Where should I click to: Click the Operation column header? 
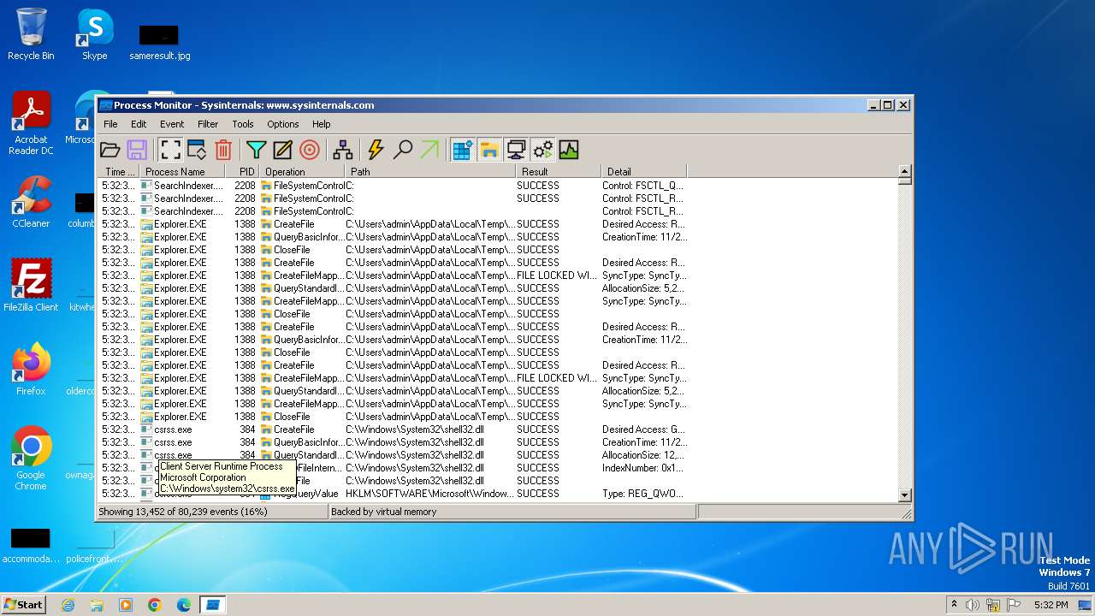[302, 172]
